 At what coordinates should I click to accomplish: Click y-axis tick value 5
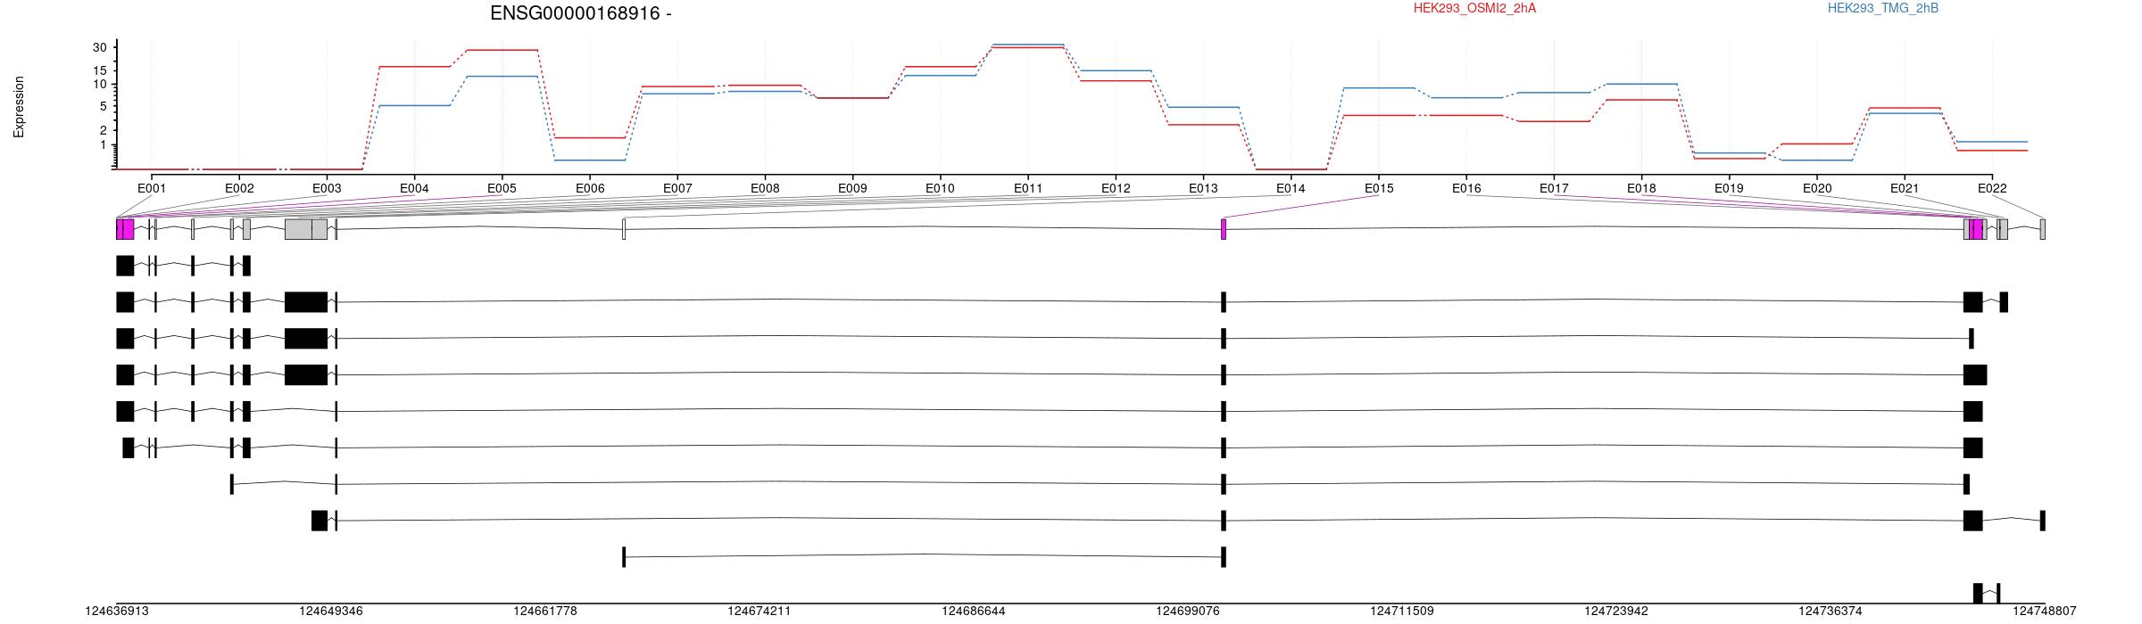click(104, 107)
